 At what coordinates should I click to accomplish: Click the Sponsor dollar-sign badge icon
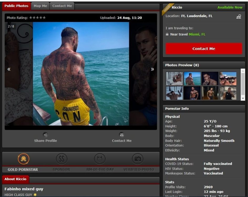[61, 159]
